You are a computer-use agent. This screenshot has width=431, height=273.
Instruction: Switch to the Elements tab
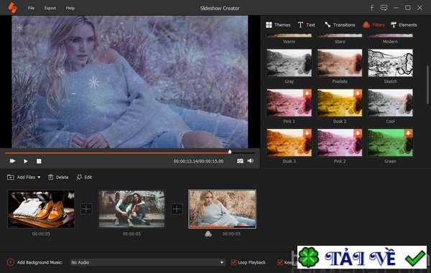pyautogui.click(x=404, y=25)
